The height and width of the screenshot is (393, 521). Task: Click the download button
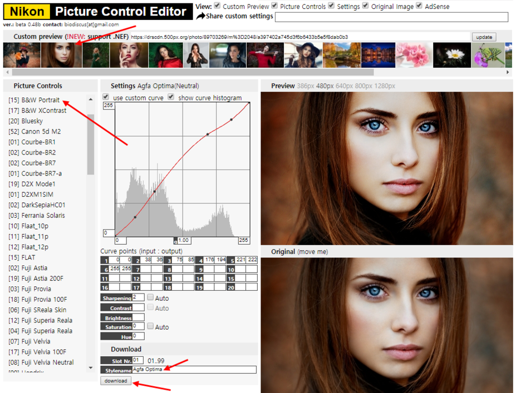pyautogui.click(x=116, y=381)
